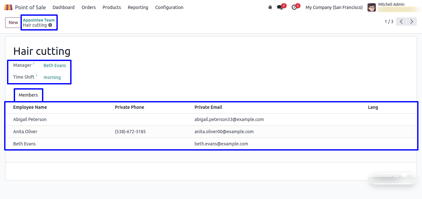Expand the Configuration menu

169,7
